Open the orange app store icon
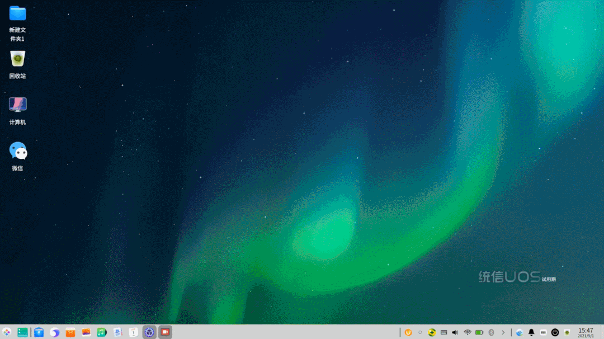Image resolution: width=604 pixels, height=339 pixels. pos(70,332)
